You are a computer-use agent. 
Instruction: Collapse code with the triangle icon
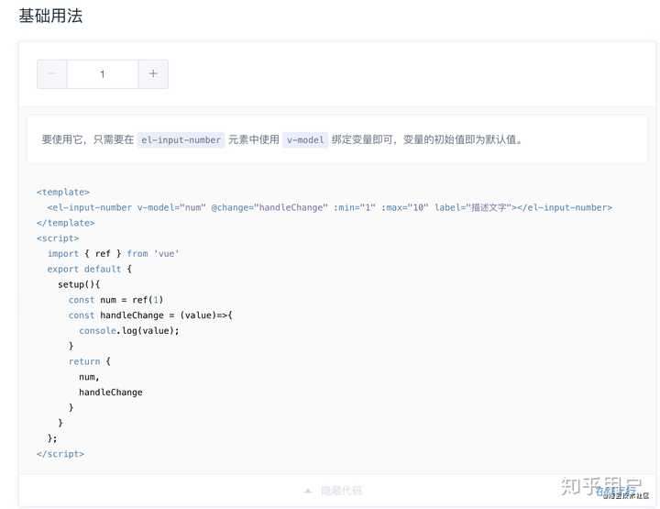[308, 491]
